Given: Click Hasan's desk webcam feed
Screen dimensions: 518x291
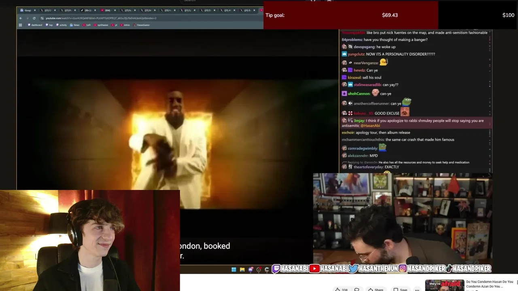Looking at the screenshot, I should pyautogui.click(x=402, y=218).
